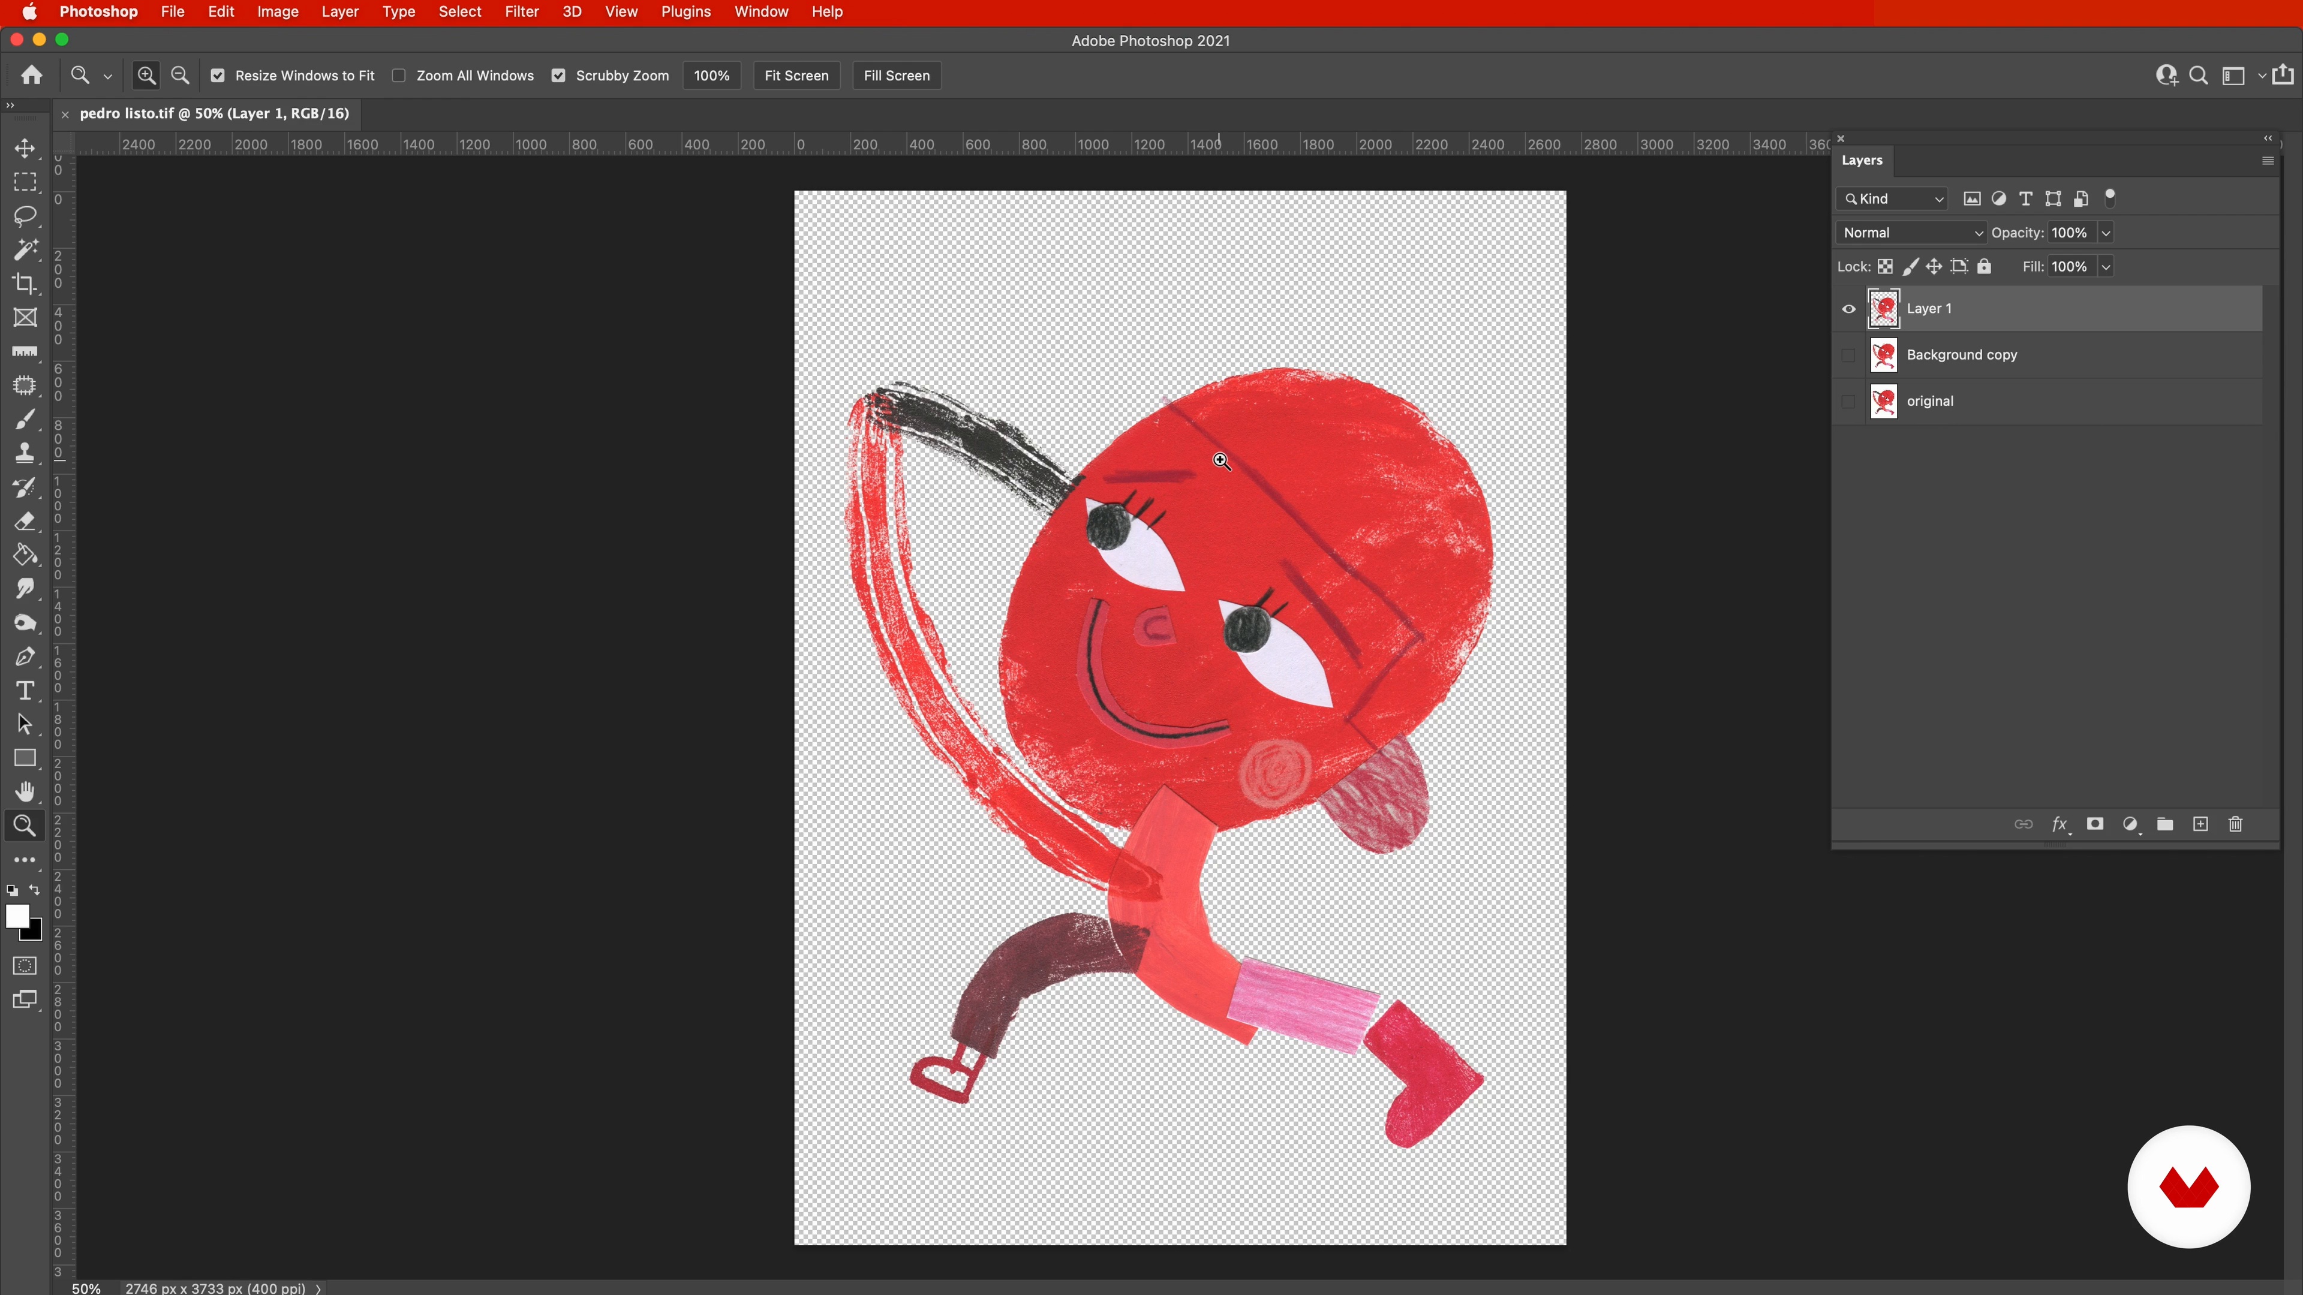Select the Type tool
The width and height of the screenshot is (2303, 1295).
click(x=25, y=691)
